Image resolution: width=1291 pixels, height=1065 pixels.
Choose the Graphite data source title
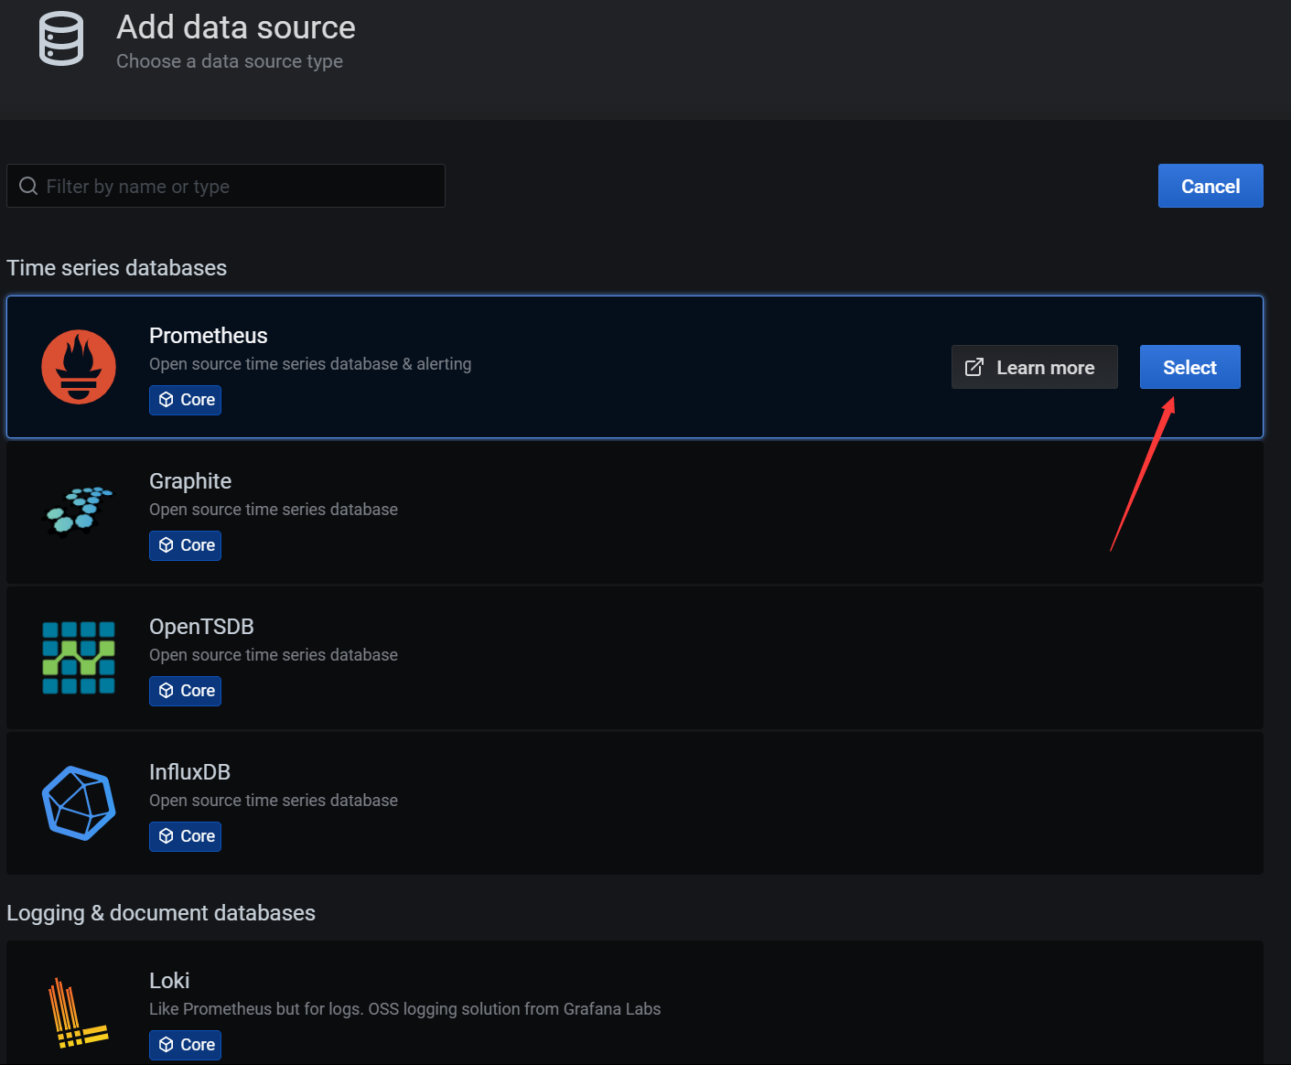[x=190, y=481]
